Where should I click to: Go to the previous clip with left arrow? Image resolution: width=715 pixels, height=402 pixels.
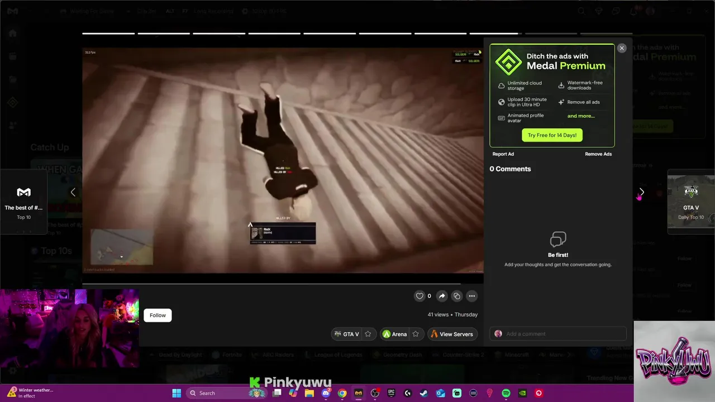pos(73,192)
